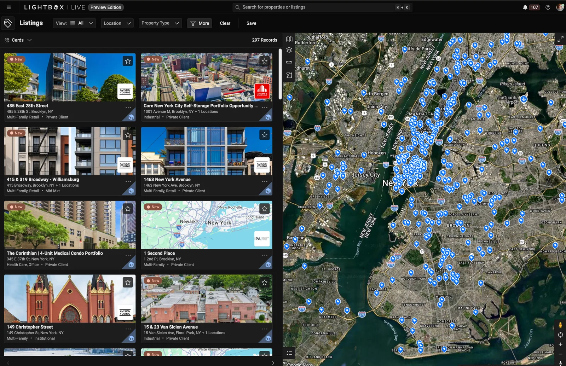This screenshot has width=566, height=366.
Task: Favorite The Corinthian medical condo listing
Action: coord(128,209)
